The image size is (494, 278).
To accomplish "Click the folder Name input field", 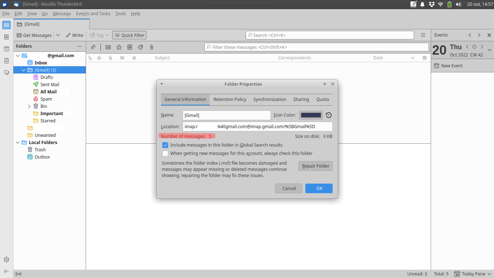I will click(227, 115).
